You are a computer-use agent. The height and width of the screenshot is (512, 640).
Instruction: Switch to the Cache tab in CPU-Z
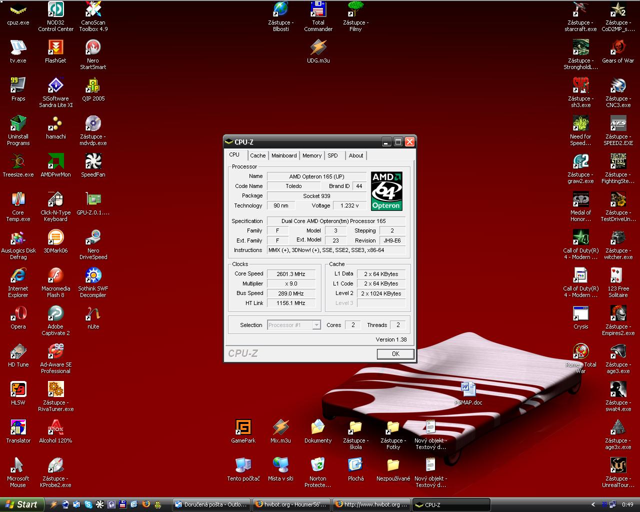258,155
